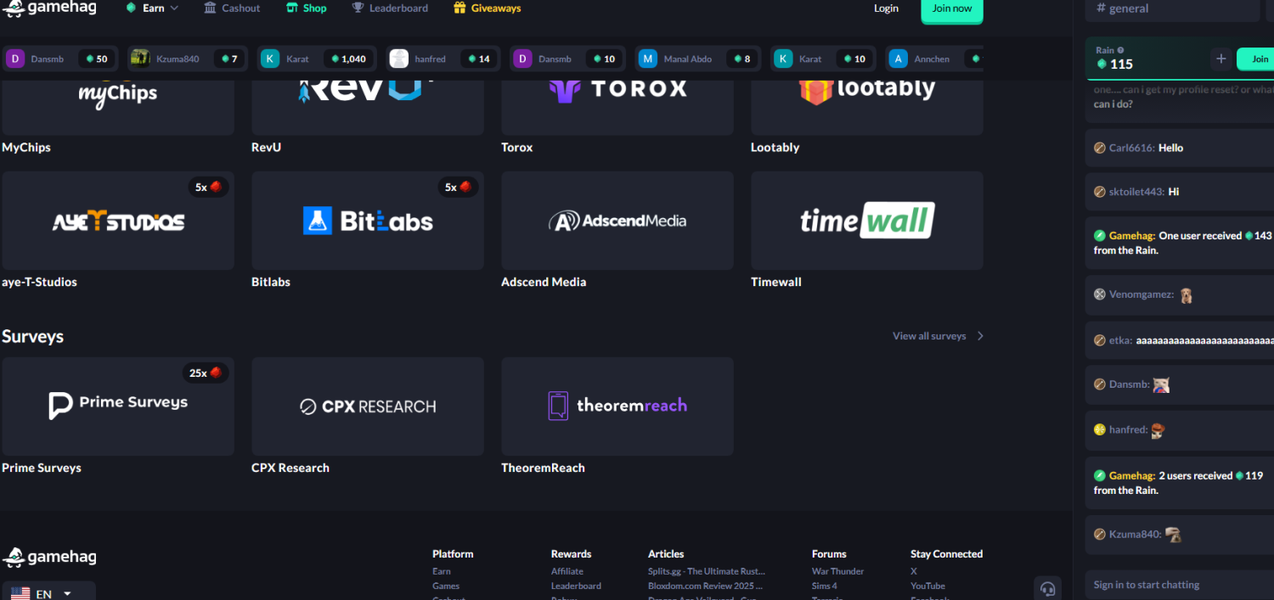
Task: Open the Shop menu item
Action: coord(306,8)
